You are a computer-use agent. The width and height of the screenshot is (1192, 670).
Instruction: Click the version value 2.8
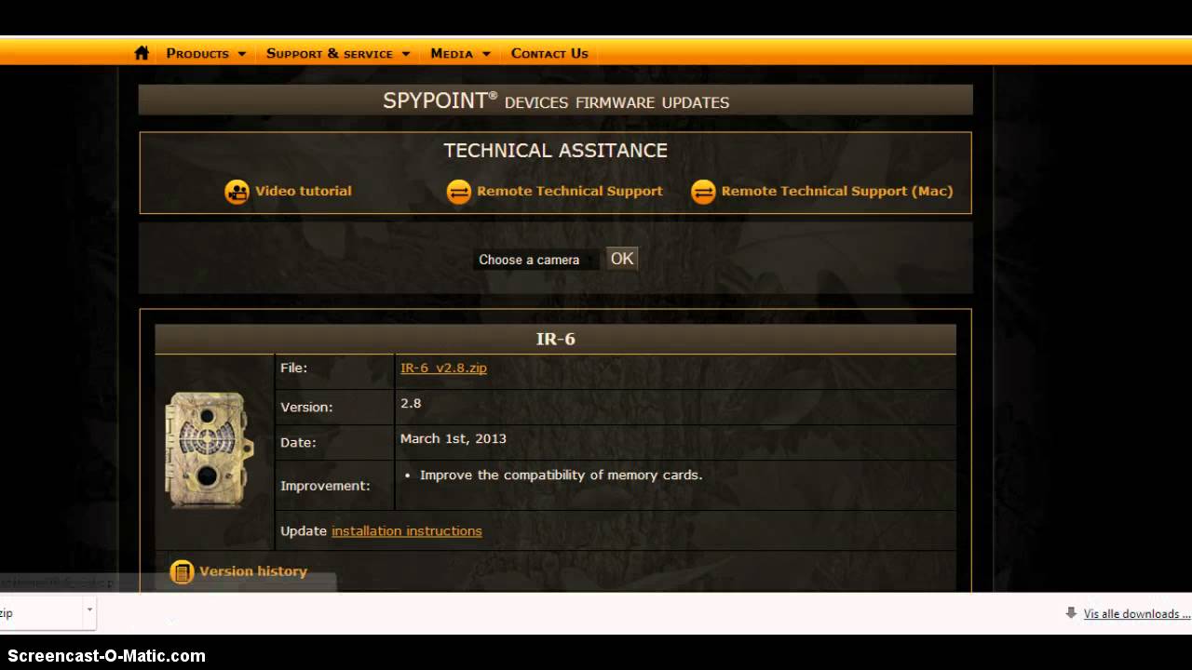(411, 403)
